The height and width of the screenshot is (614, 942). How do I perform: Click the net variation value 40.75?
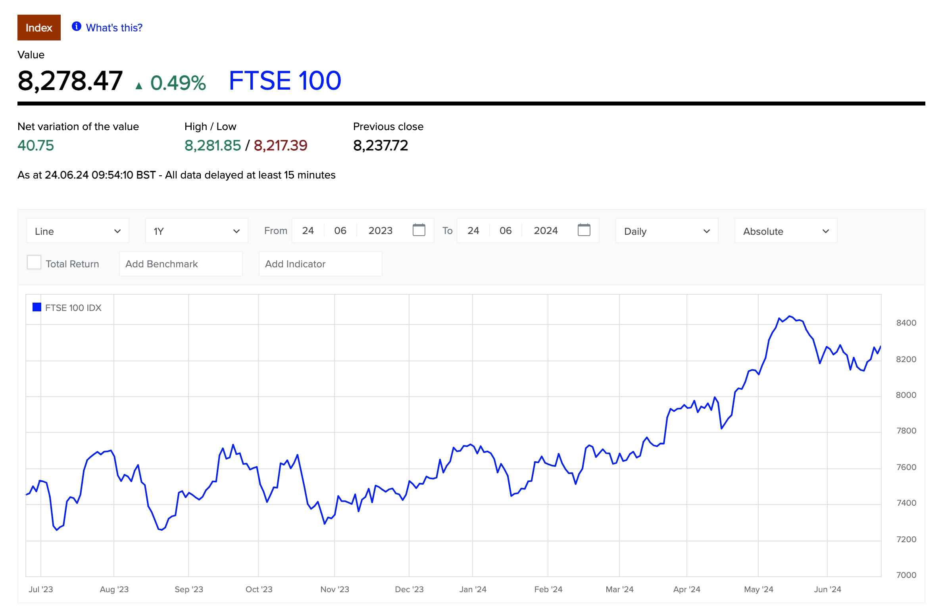(36, 146)
